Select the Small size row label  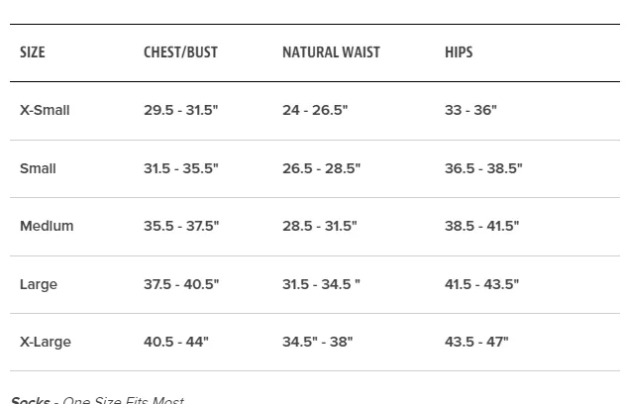38,168
